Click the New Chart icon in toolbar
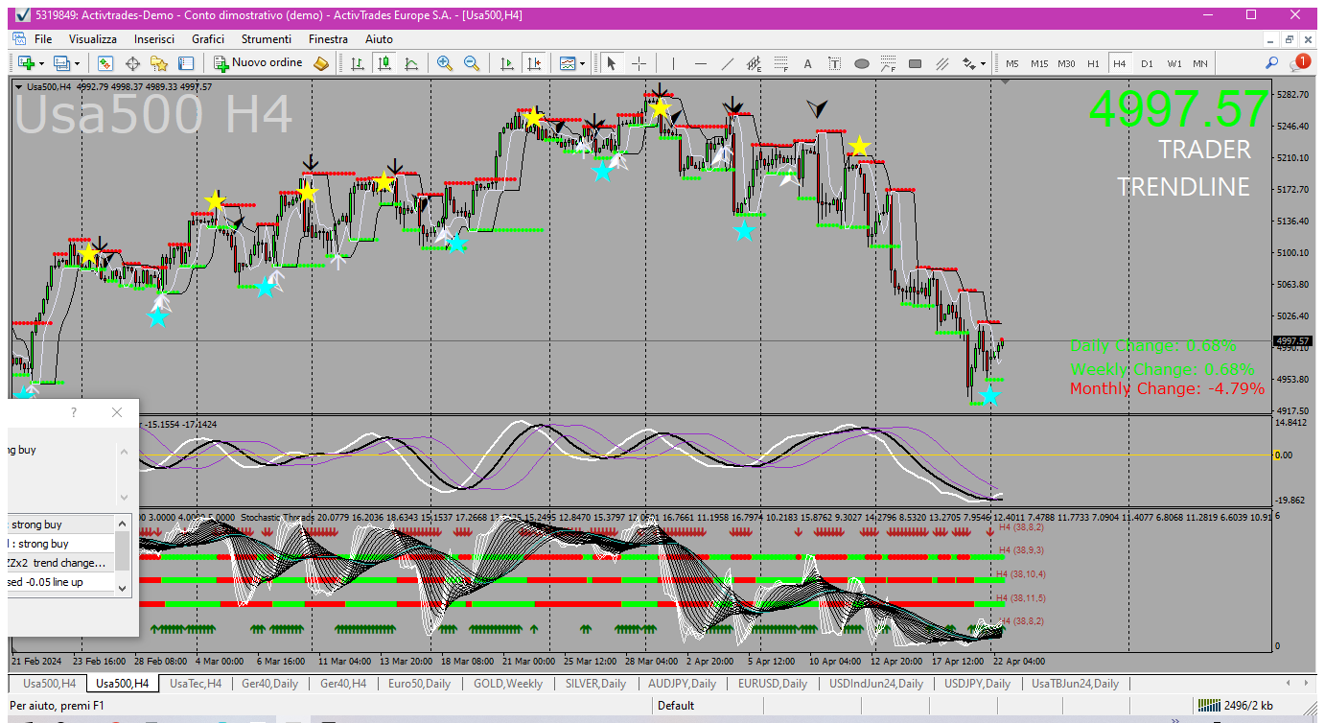This screenshot has width=1325, height=723. [26, 63]
